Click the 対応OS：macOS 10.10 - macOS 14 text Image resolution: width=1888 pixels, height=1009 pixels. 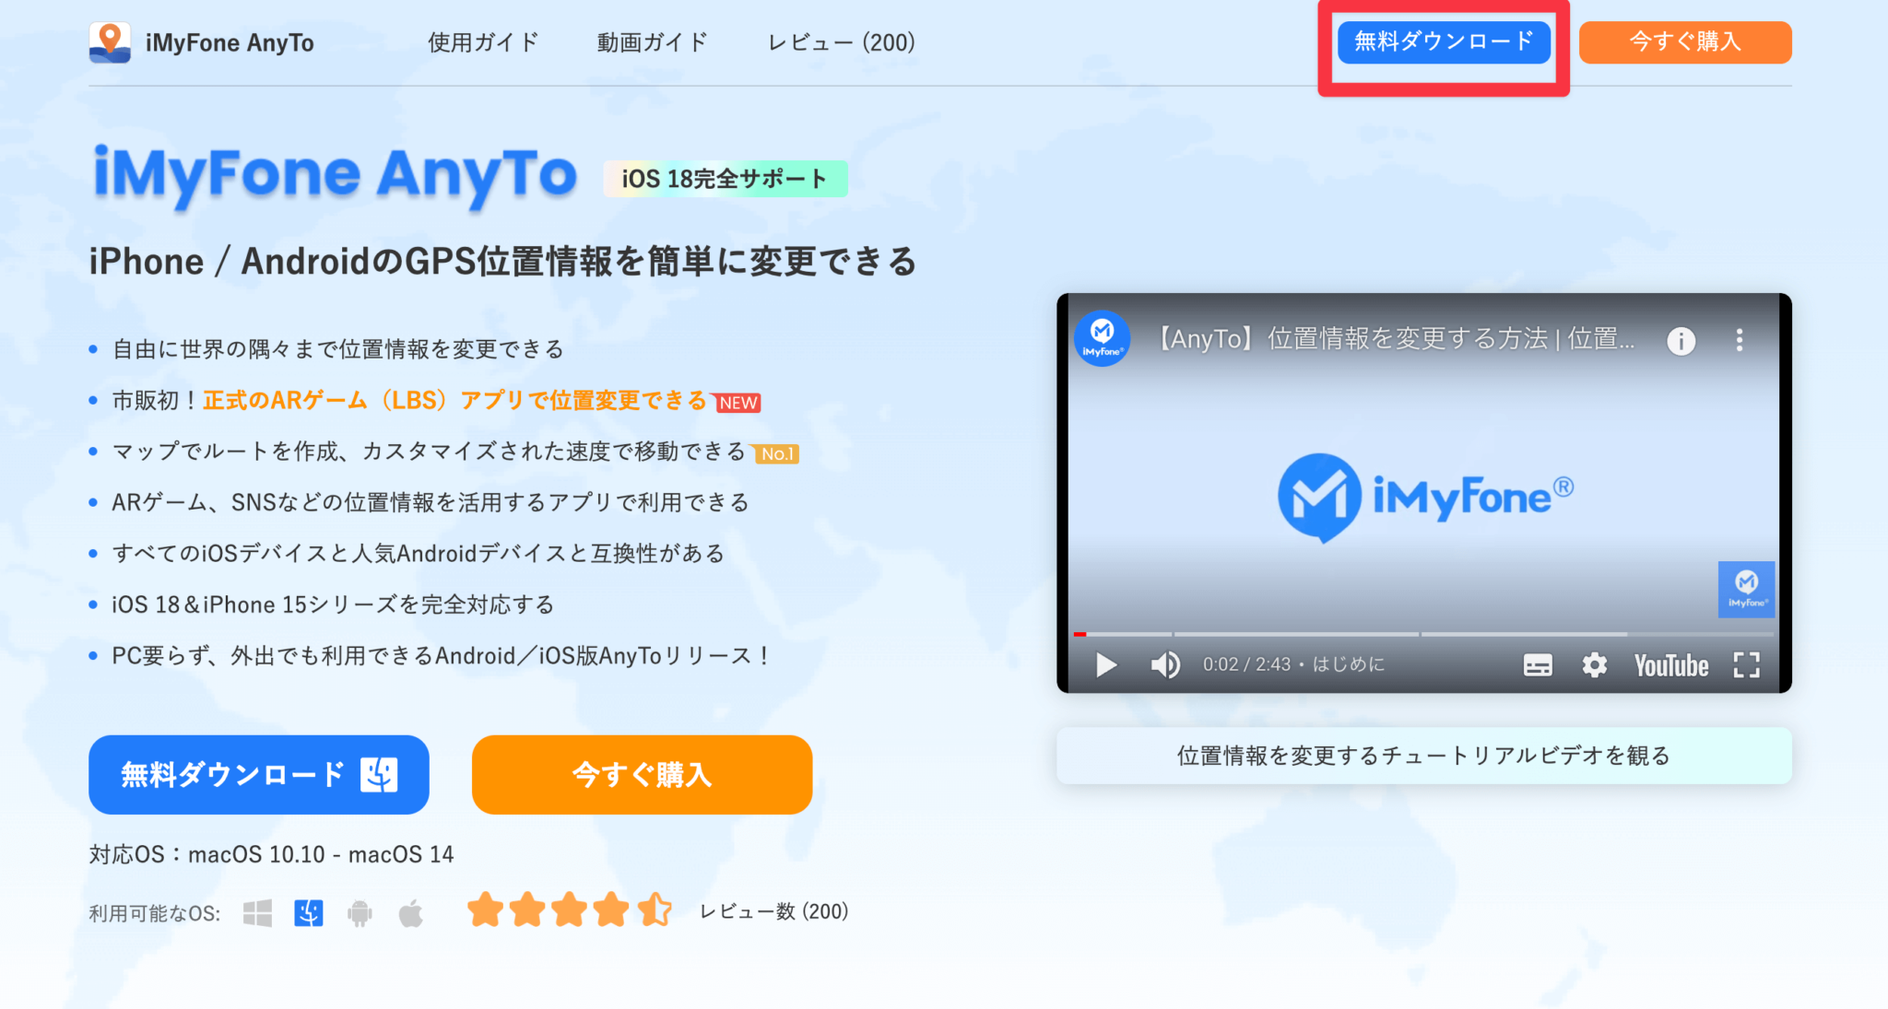click(x=271, y=854)
